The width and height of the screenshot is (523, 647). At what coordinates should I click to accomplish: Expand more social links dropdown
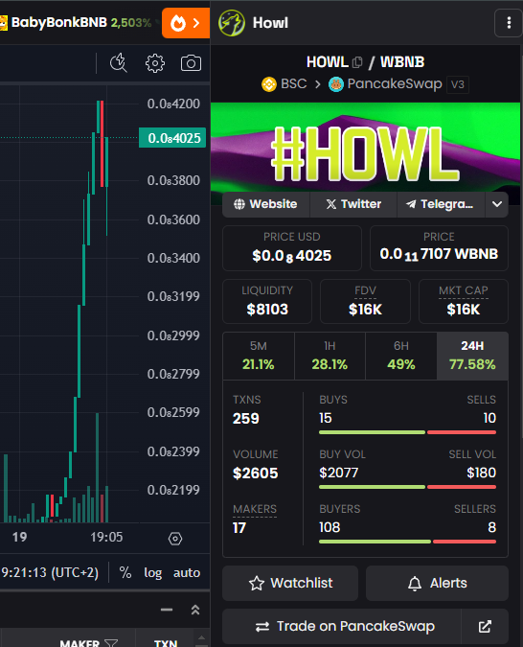click(496, 204)
